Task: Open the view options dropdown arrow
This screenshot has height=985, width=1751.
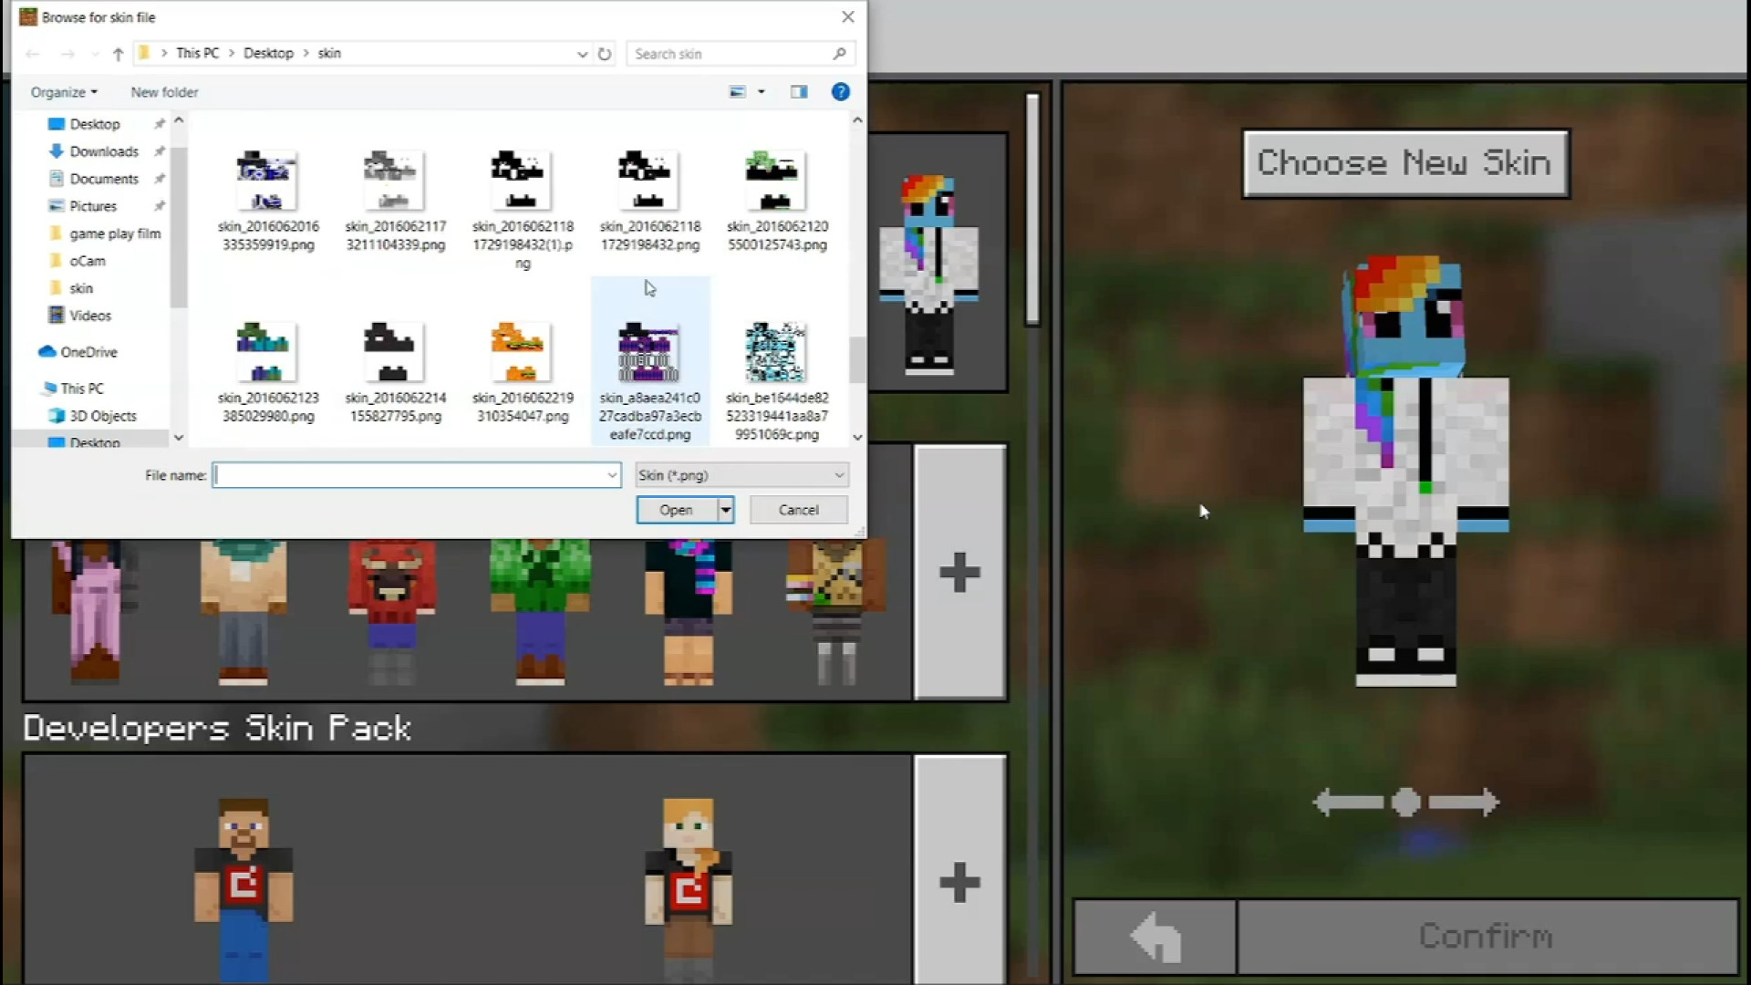Action: 762,92
